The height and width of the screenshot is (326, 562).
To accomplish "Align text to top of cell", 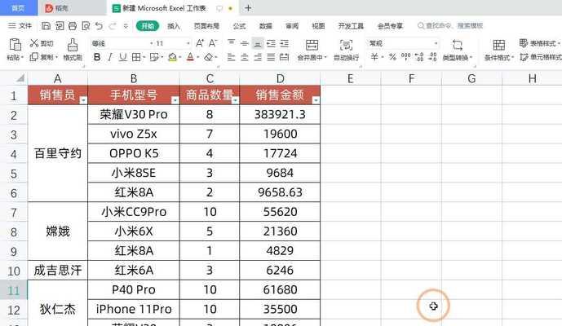I will [x=231, y=43].
